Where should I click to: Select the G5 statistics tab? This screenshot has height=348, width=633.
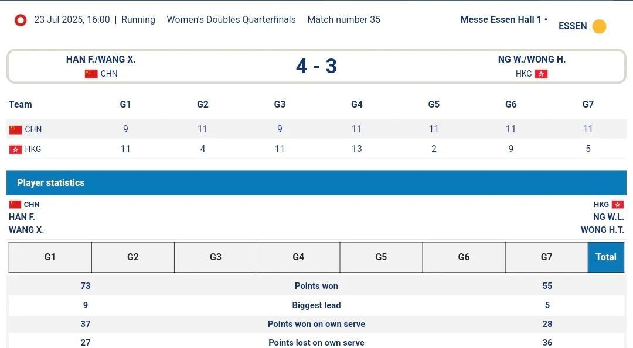(x=381, y=257)
